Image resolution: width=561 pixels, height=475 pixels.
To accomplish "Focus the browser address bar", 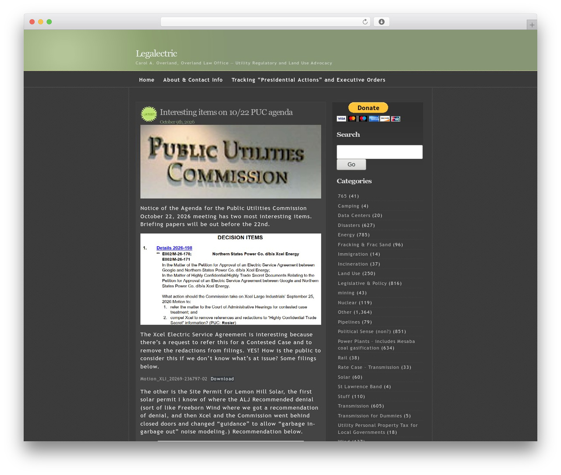I will click(x=265, y=22).
